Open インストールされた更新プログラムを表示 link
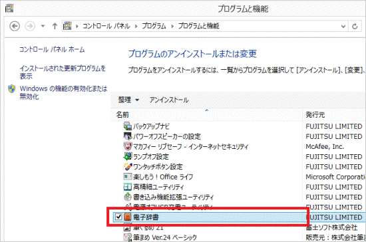This screenshot has height=242, width=366. tap(63, 72)
